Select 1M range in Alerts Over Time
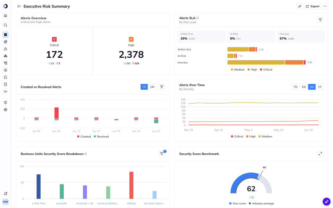Viewport: 333px width, 208px height. pos(304,87)
